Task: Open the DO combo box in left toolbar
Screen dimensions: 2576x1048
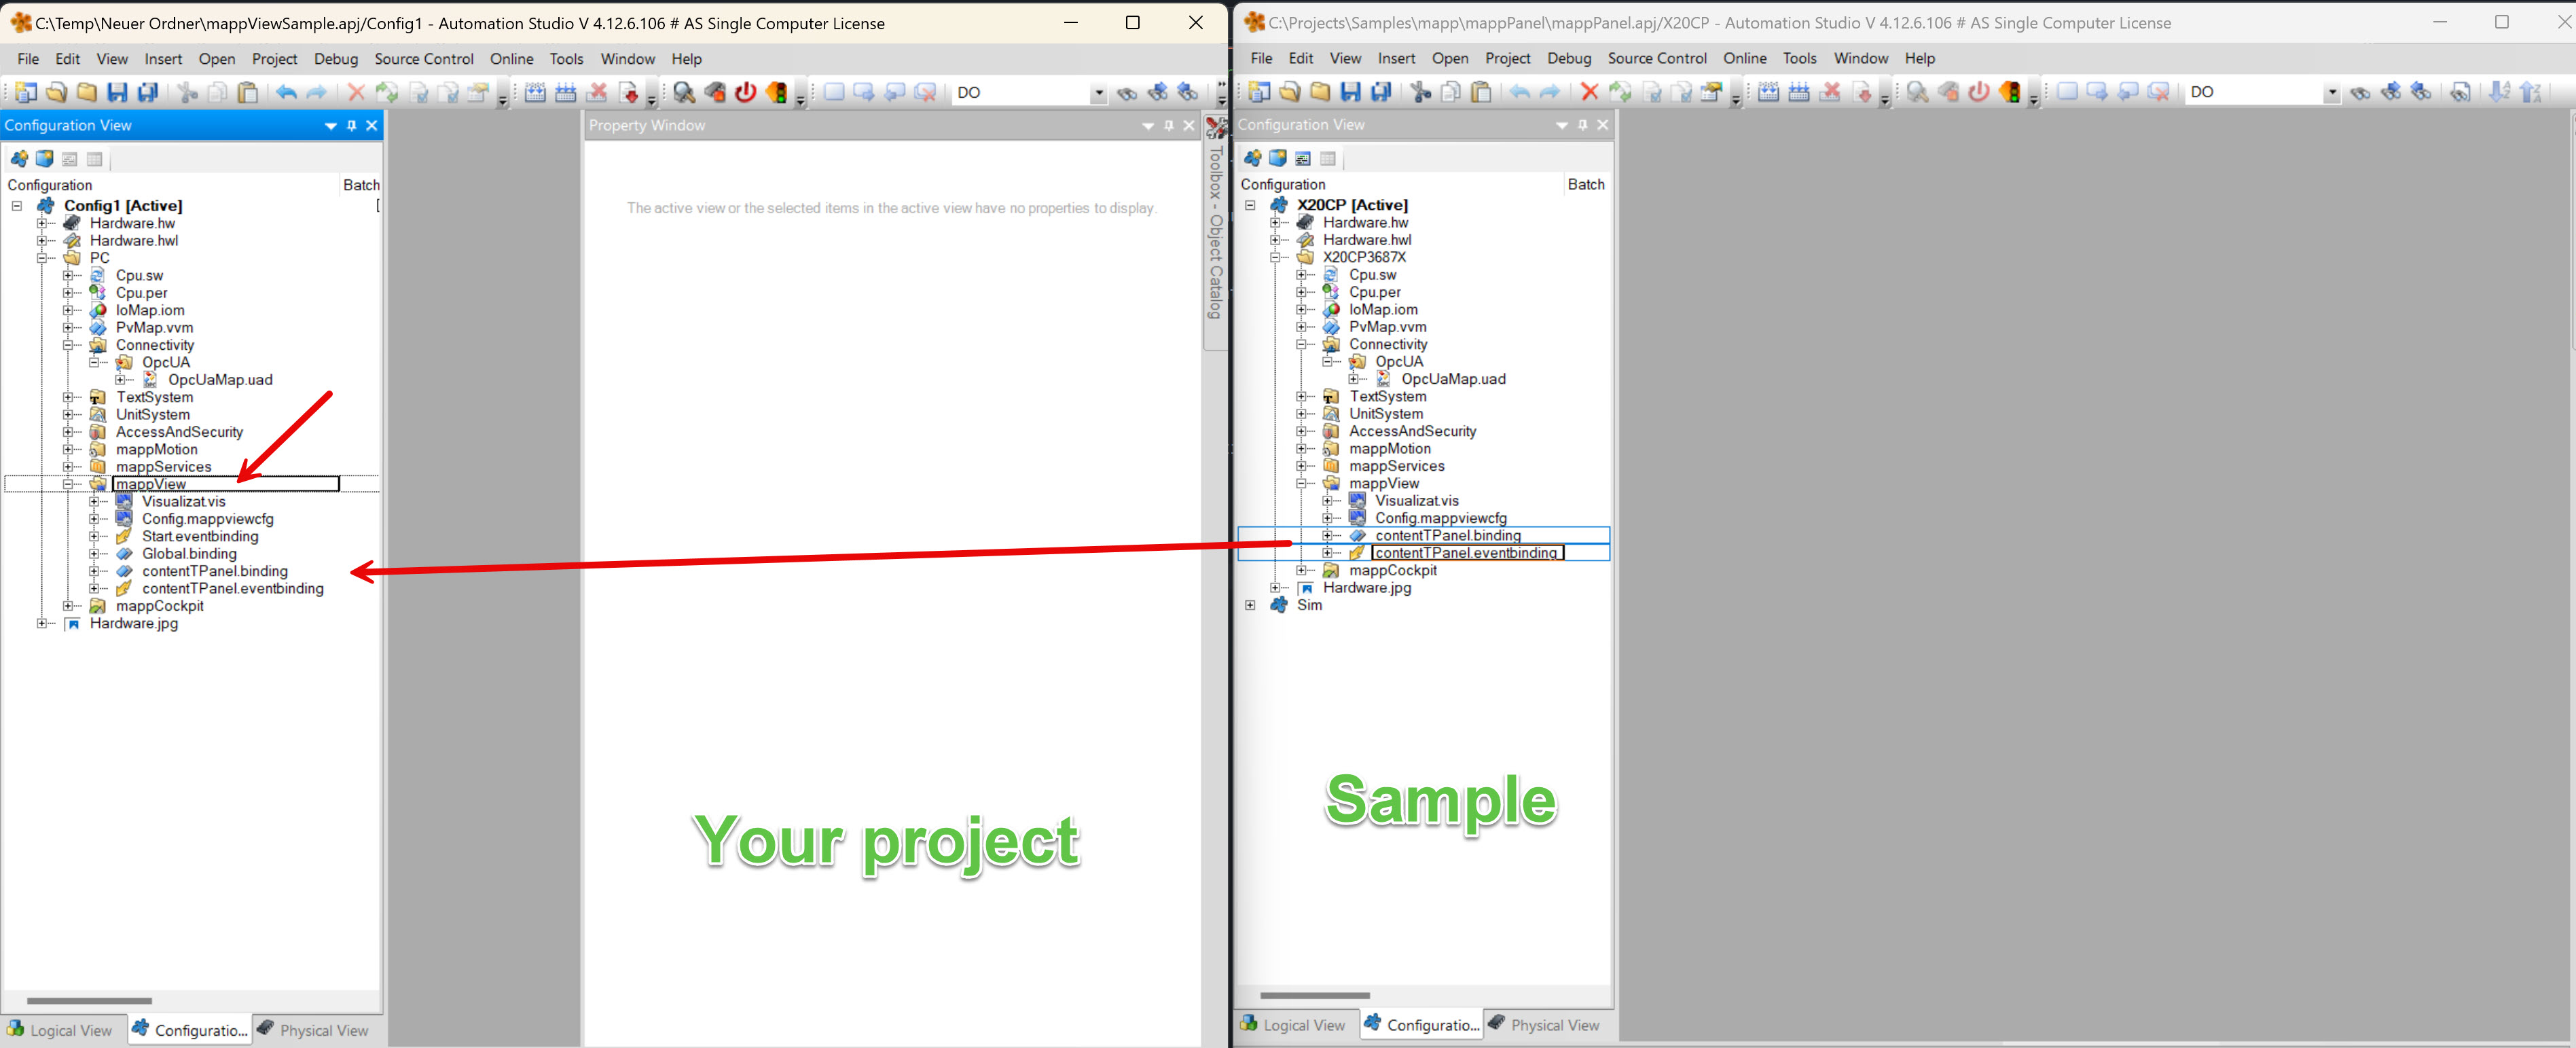Action: [1098, 93]
